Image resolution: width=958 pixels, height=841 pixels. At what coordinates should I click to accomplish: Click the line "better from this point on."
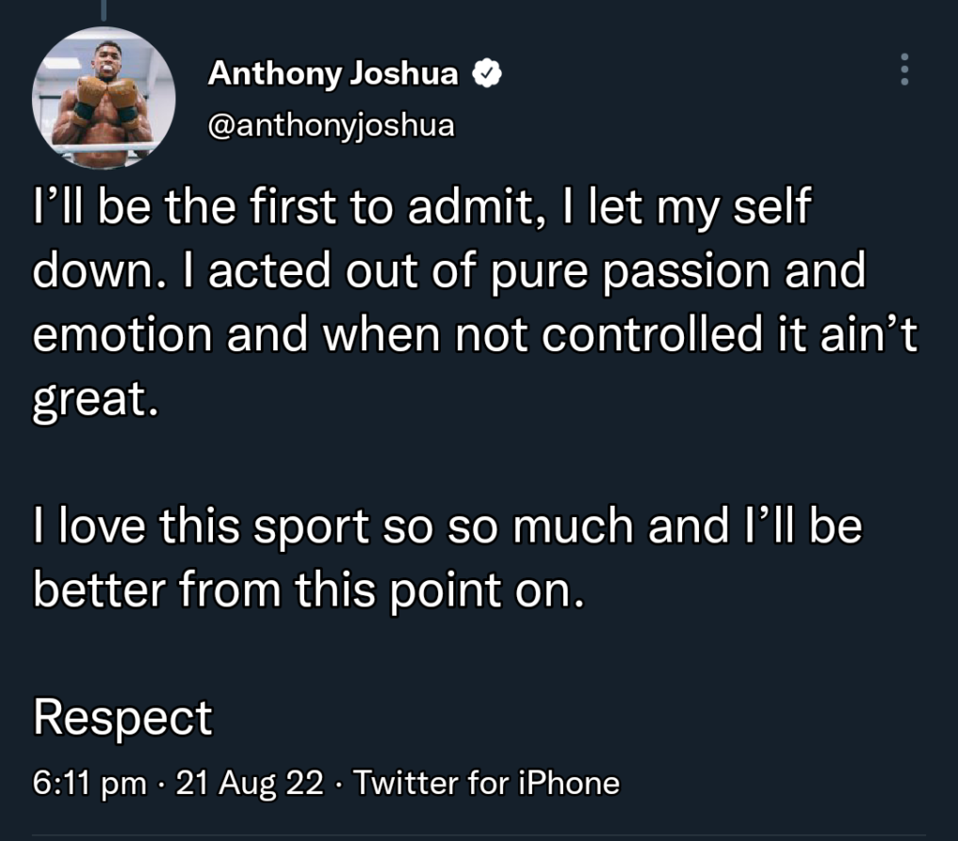point(309,590)
